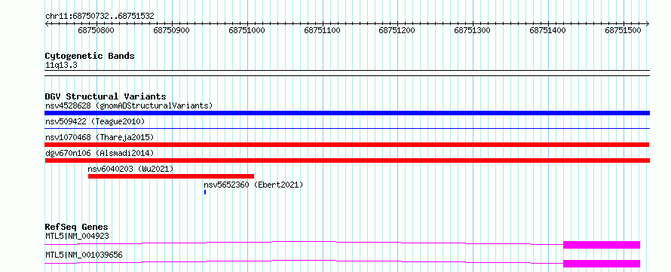Viewport: 671px width, 272px height.
Task: Click ruler position 68751000
Action: click(x=247, y=31)
